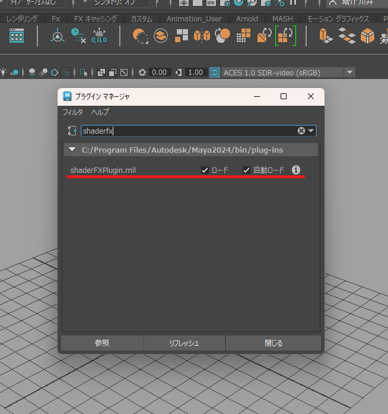The width and height of the screenshot is (388, 414).
Task: Click the 閉じる button
Action: pos(273,343)
